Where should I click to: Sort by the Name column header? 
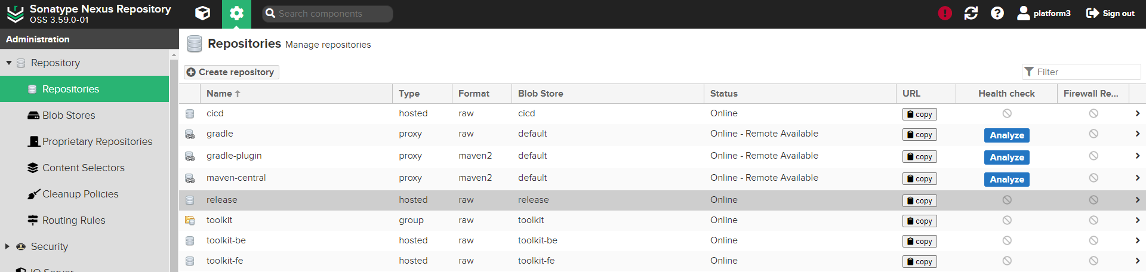296,94
